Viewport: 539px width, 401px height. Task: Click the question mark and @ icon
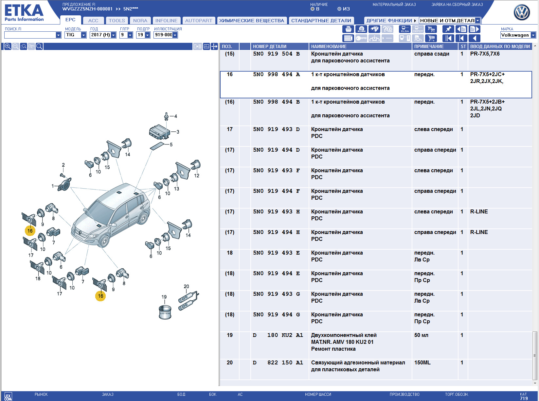coord(387,29)
